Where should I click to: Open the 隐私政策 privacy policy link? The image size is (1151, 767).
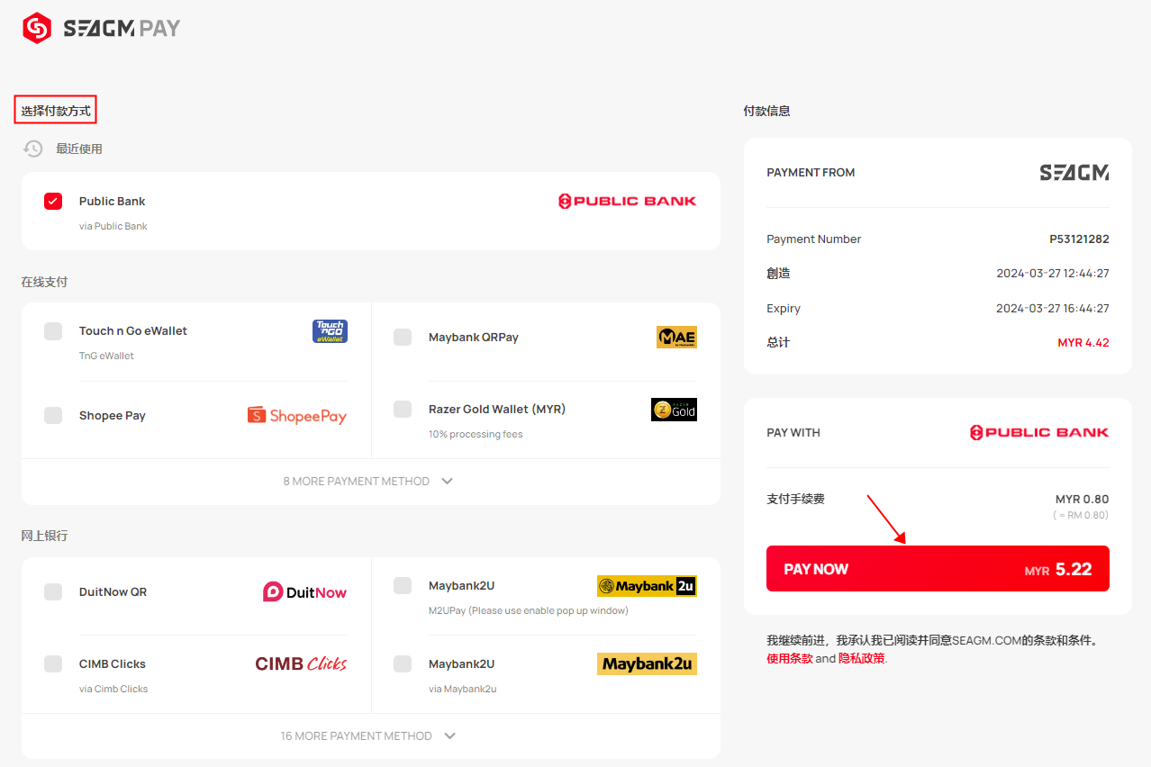point(862,658)
